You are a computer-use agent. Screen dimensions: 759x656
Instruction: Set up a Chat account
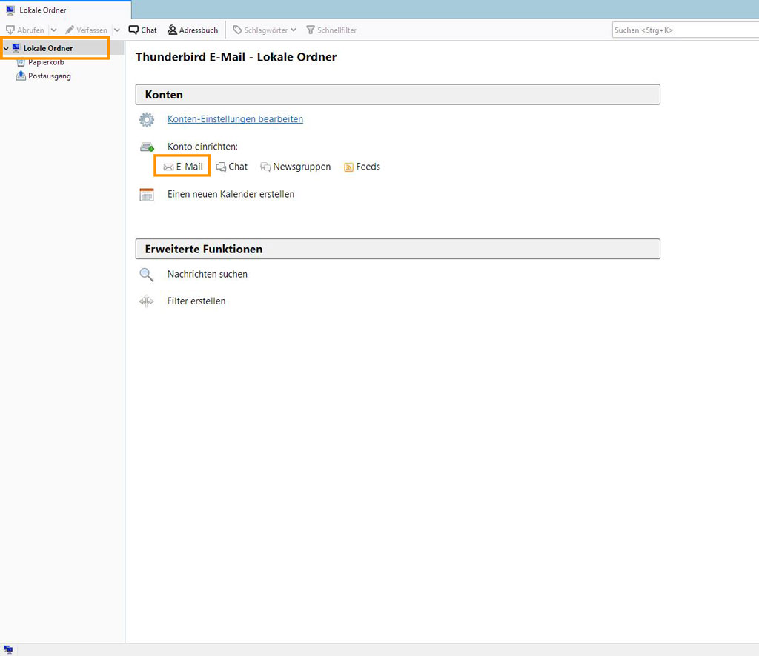[232, 167]
